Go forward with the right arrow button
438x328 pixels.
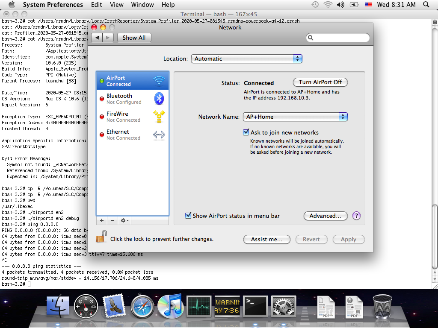click(x=108, y=38)
